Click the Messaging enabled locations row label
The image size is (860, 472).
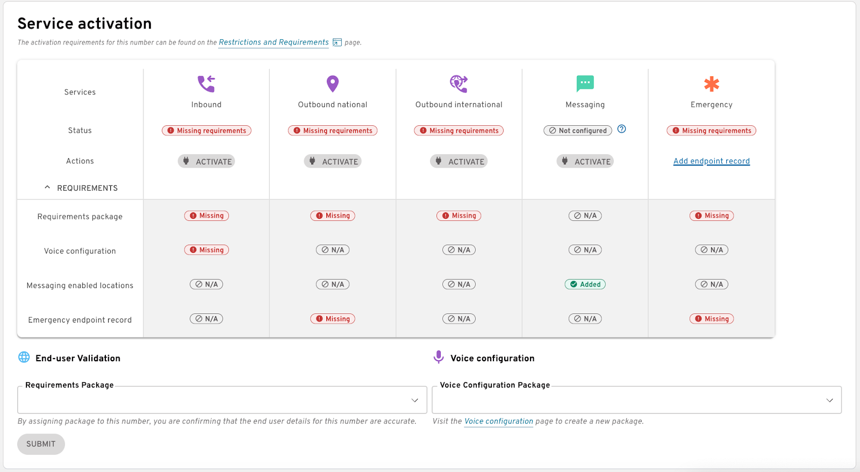pos(80,285)
